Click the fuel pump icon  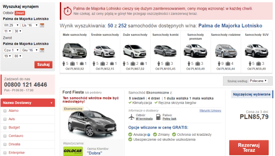click(x=158, y=117)
